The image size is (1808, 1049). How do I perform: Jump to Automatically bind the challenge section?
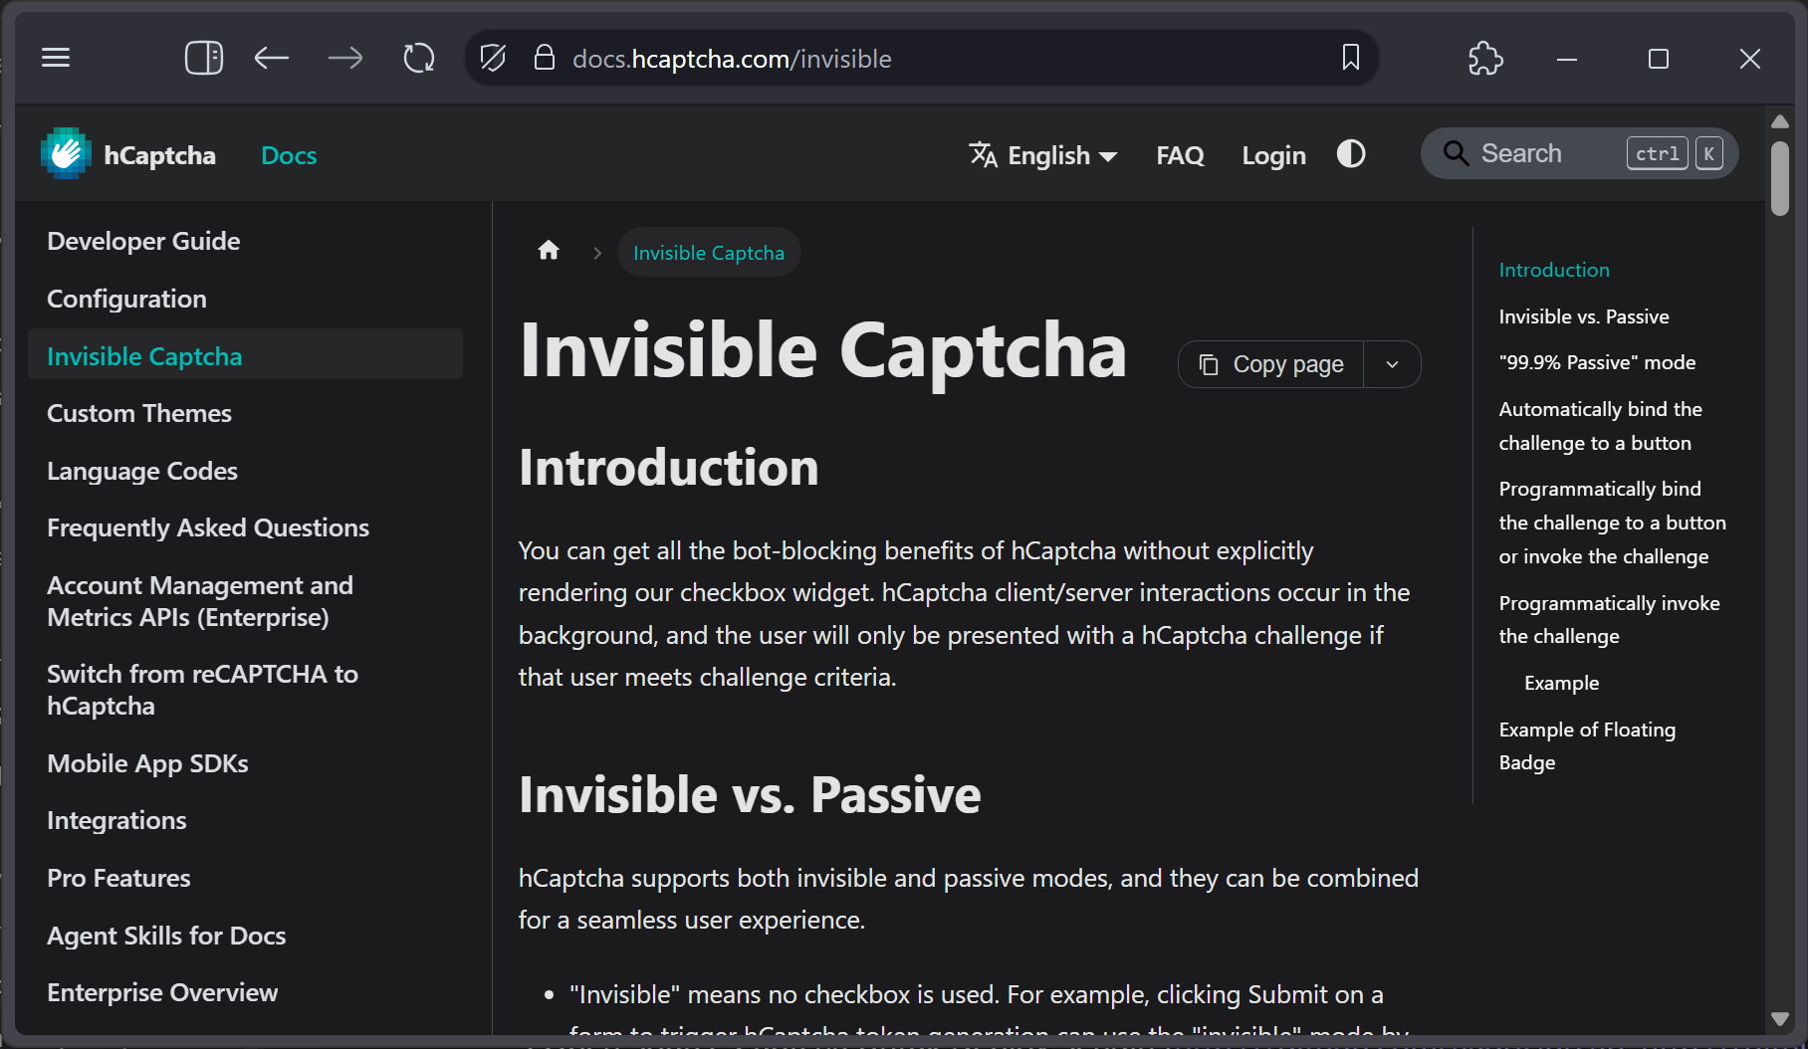pos(1600,426)
